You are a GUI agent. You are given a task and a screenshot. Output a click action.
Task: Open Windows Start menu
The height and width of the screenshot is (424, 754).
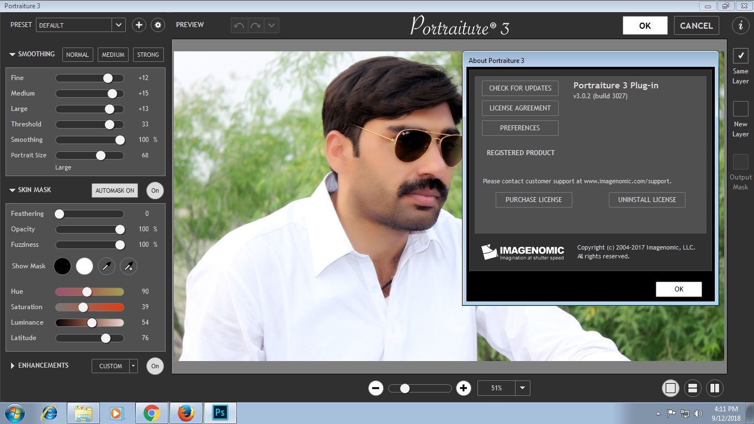point(15,413)
